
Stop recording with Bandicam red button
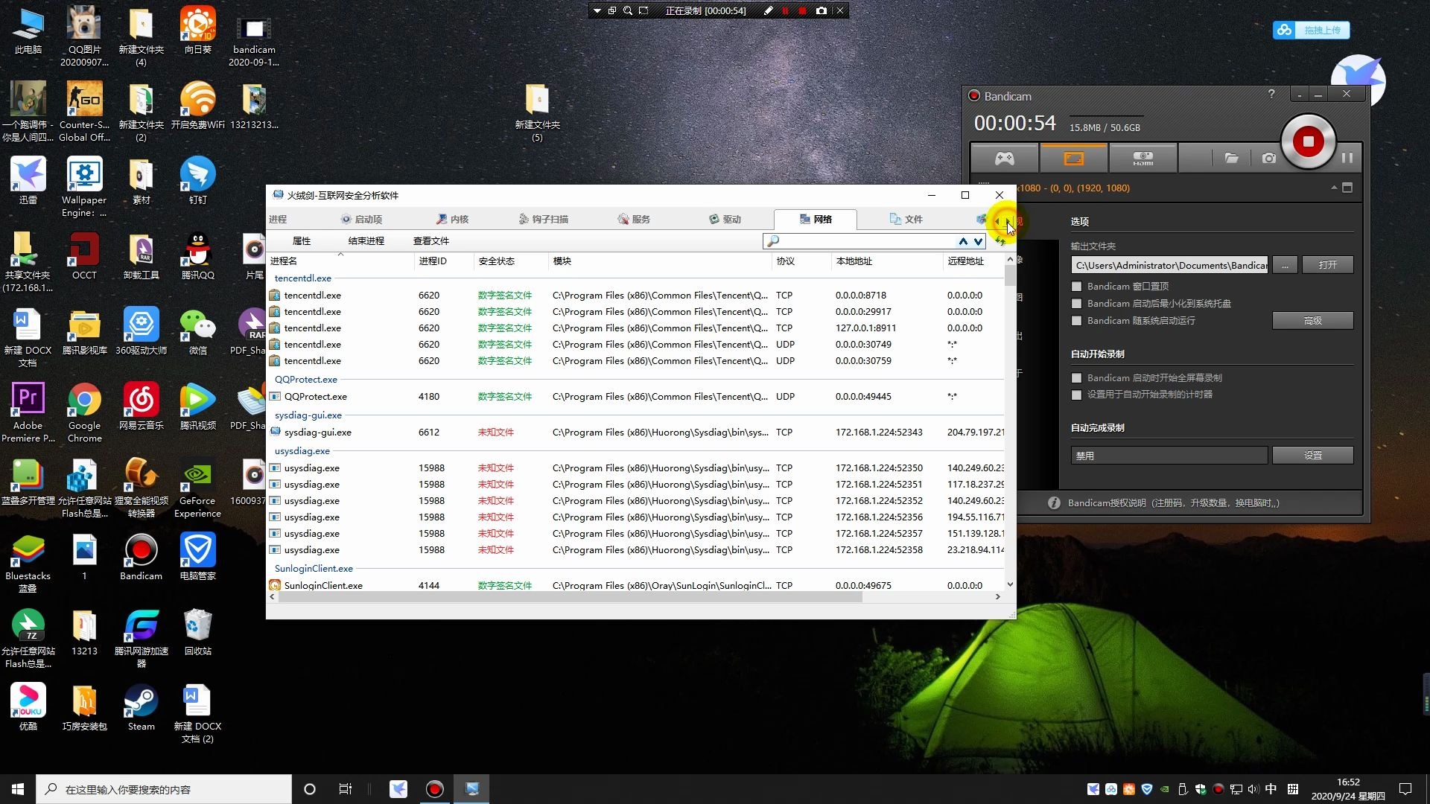coord(1308,141)
